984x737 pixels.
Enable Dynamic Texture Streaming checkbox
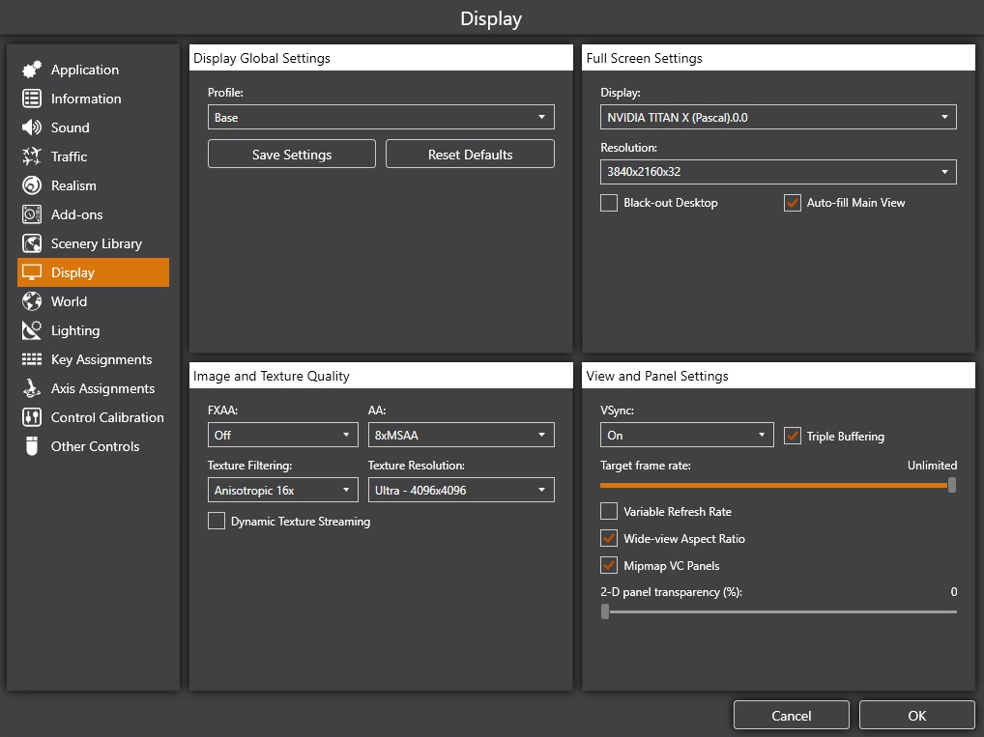tap(217, 522)
